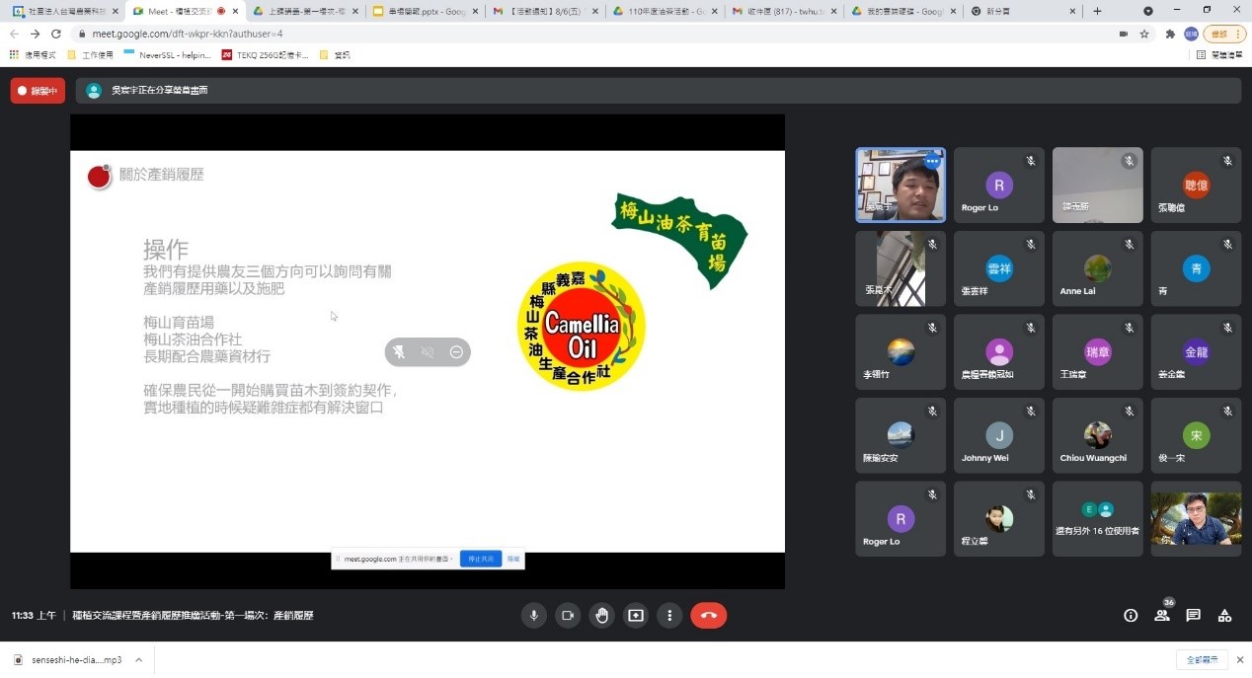The width and height of the screenshot is (1252, 678).
Task: Click the middle muted-speaker icon on overlay pill
Action: tap(428, 351)
